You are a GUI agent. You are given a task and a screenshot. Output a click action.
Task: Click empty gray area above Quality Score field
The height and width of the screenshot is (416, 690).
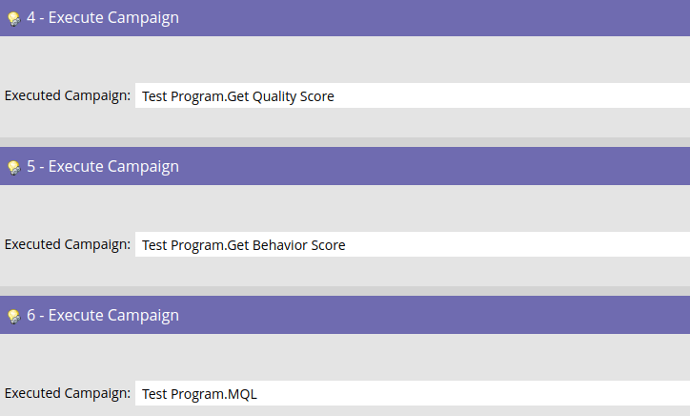(x=345, y=59)
